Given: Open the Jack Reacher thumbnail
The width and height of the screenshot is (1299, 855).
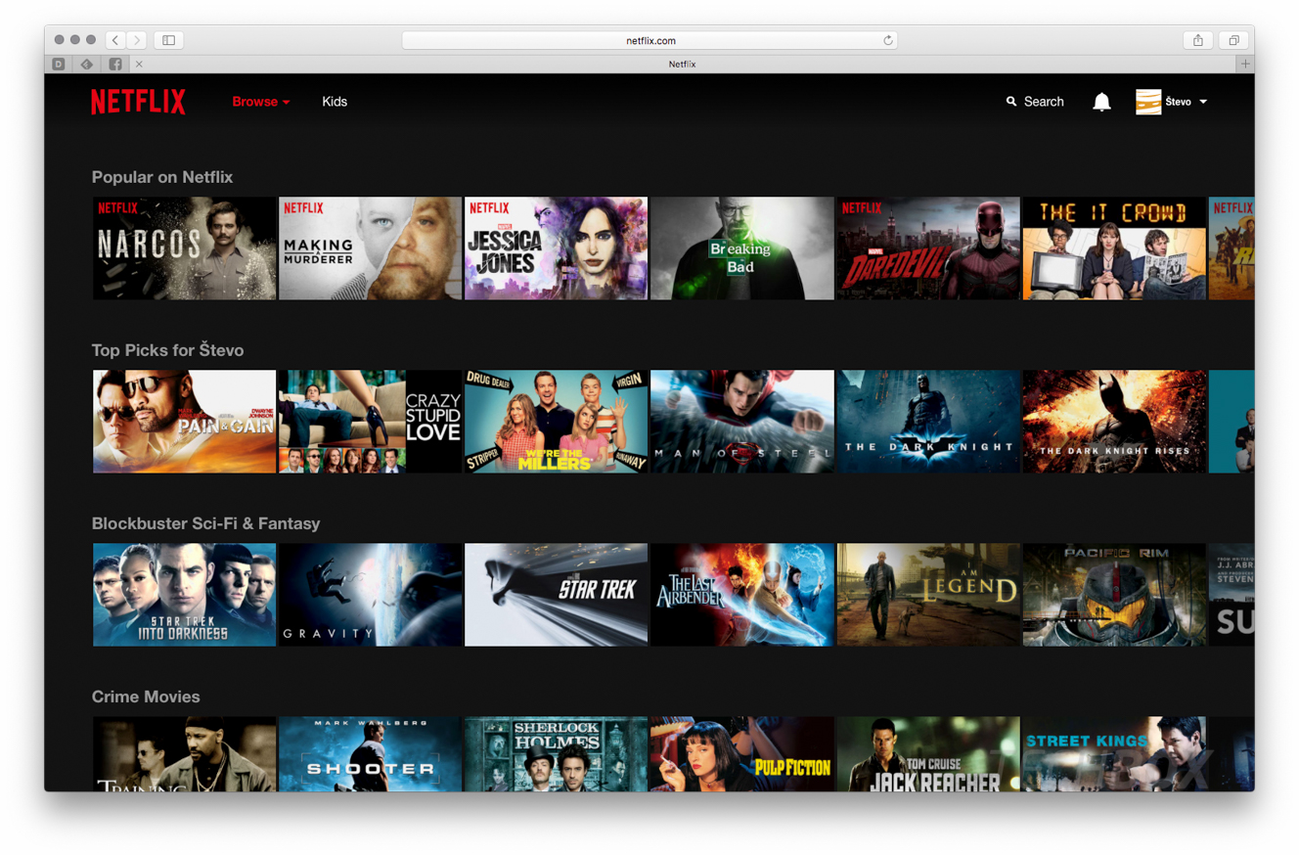Looking at the screenshot, I should point(928,754).
